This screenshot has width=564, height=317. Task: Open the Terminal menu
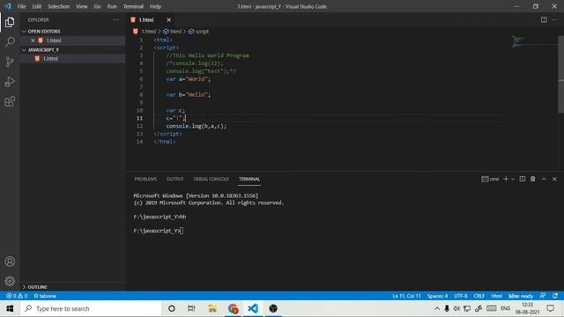(x=133, y=6)
